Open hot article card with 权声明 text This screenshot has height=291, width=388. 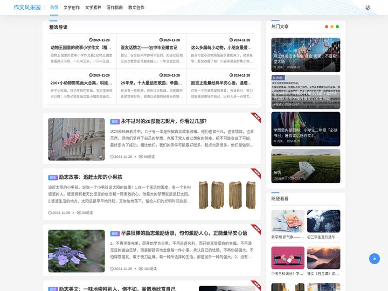[306, 92]
